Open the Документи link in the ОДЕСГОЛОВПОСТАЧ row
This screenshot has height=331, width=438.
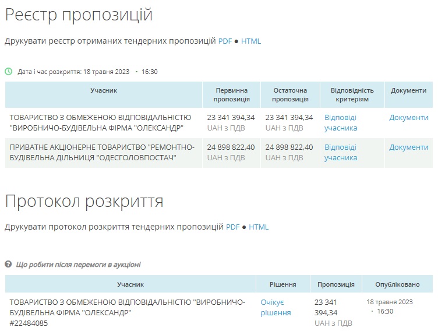408,147
